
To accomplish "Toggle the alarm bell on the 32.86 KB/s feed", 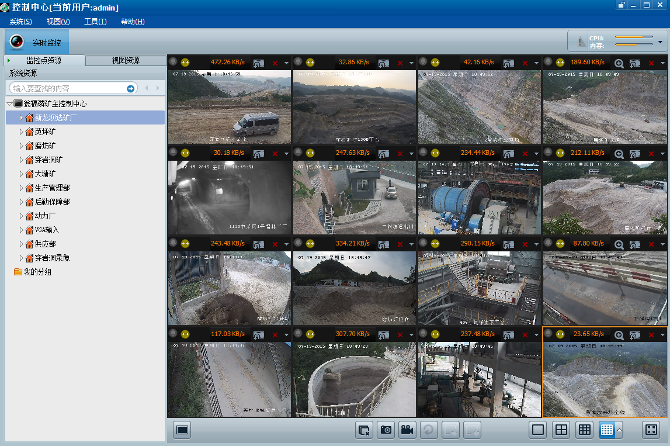I will click(298, 62).
